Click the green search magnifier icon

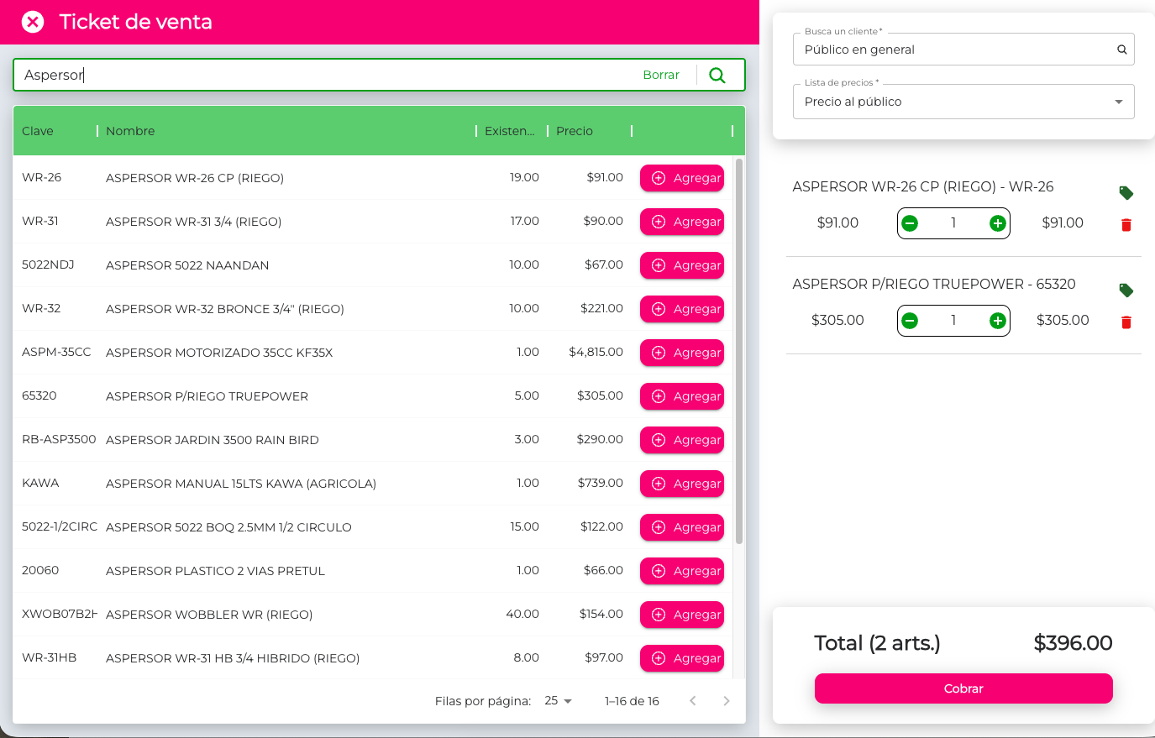[x=717, y=75]
